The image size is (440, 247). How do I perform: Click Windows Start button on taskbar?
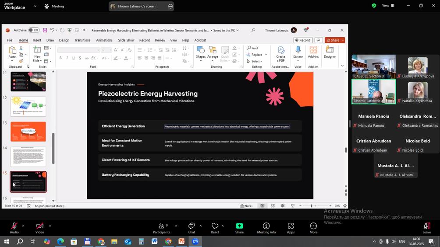point(6,241)
